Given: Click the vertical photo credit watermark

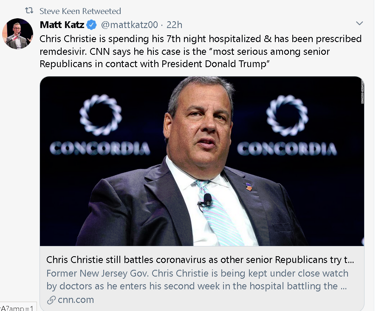Looking at the screenshot, I should [x=362, y=92].
